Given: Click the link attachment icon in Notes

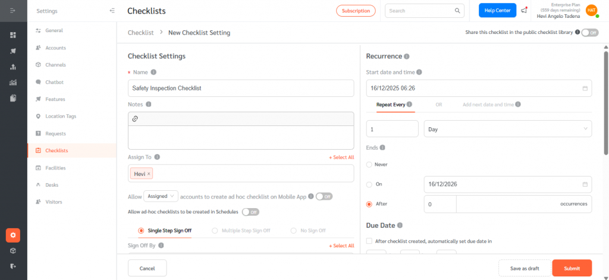Looking at the screenshot, I should (135, 119).
